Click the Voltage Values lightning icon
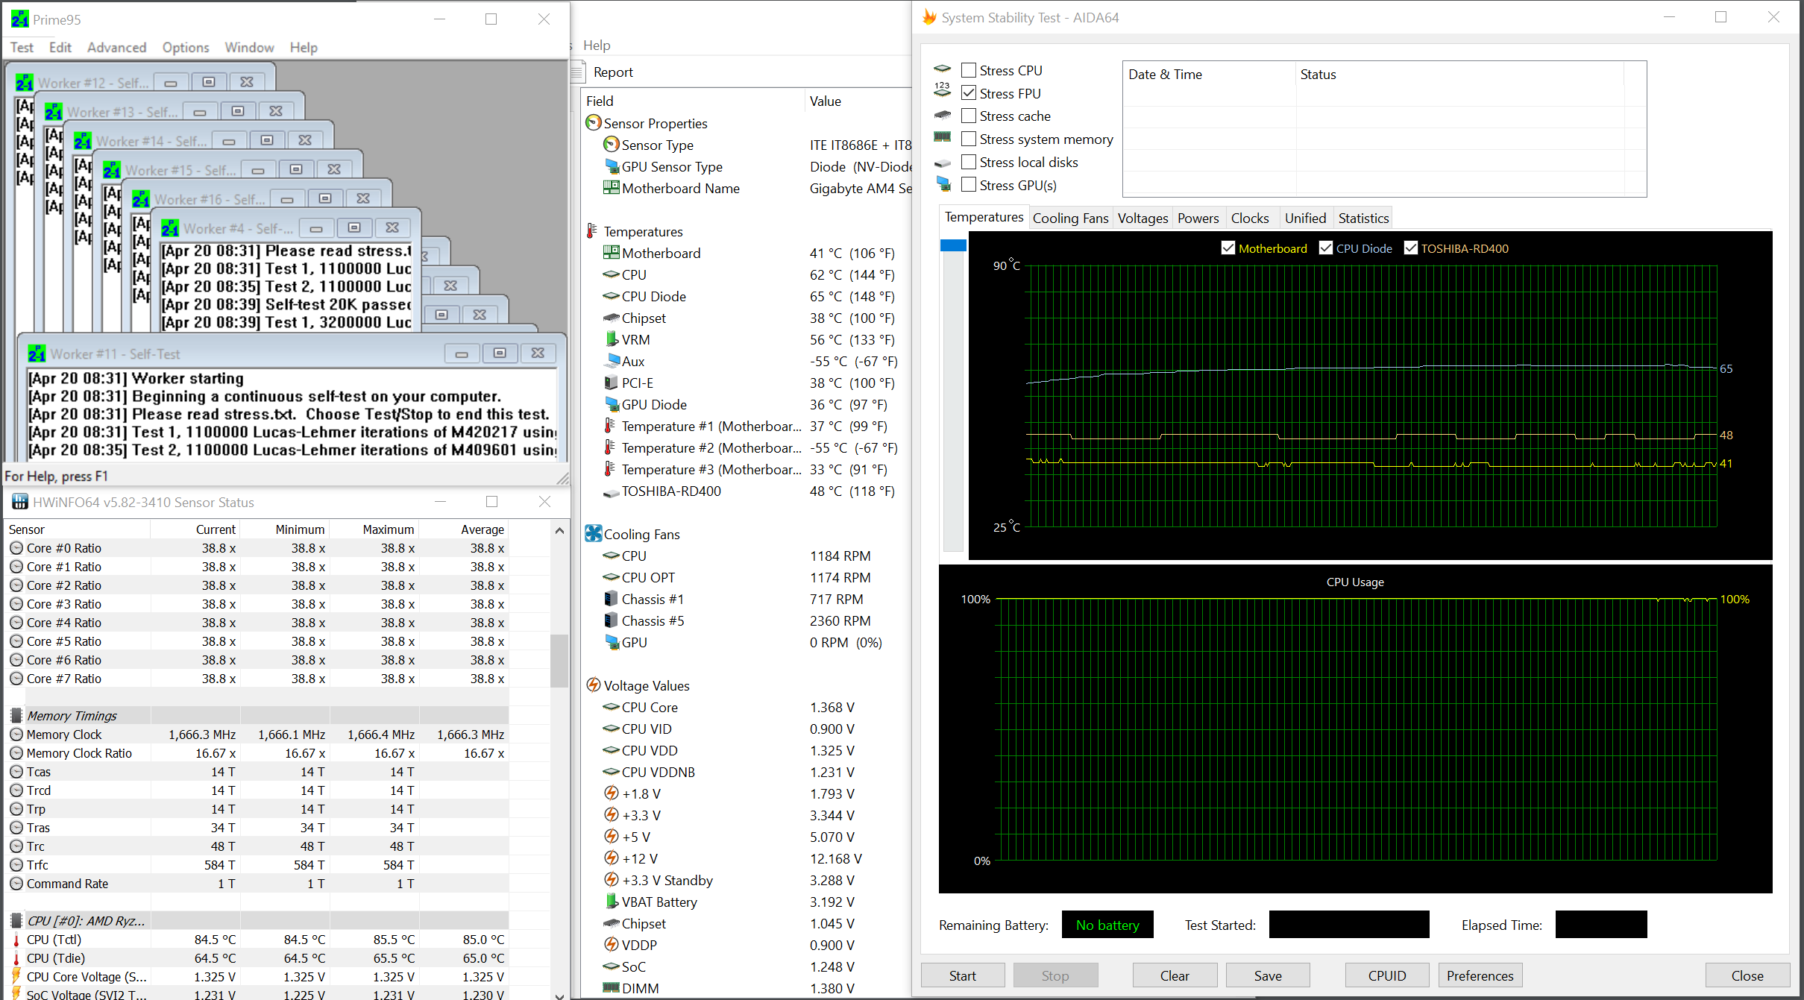The image size is (1804, 1000). [594, 685]
